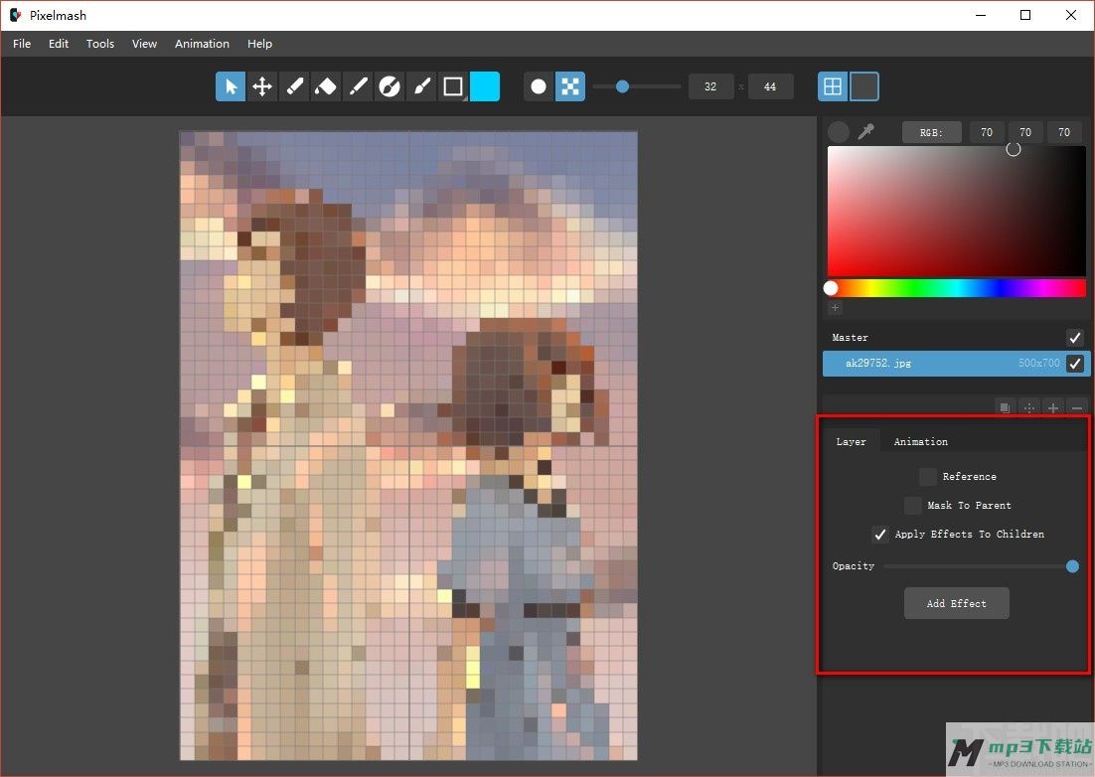Select the paintbrush tool

tap(421, 86)
